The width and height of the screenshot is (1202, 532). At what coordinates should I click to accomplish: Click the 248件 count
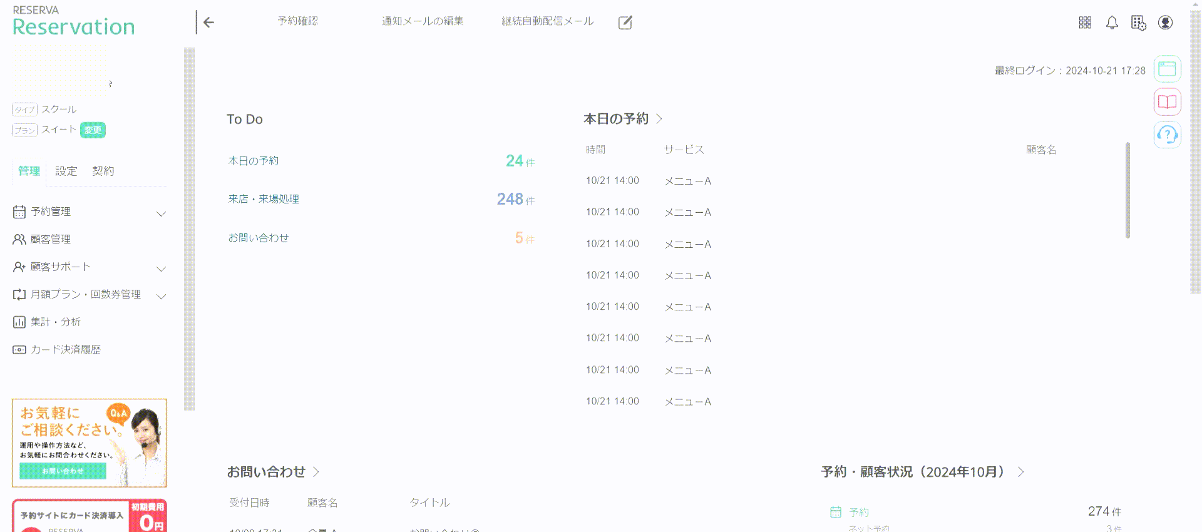pyautogui.click(x=516, y=200)
